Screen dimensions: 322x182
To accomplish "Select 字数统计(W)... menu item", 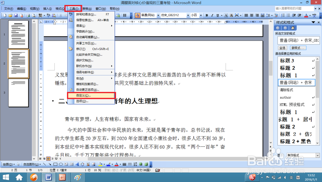I will tap(91, 32).
